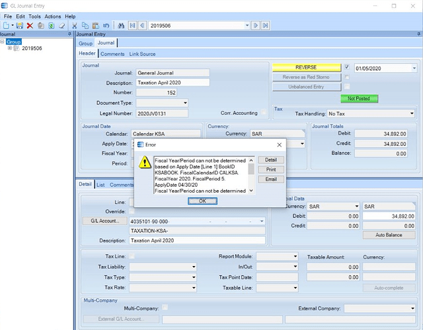Click the Auto Balance button

point(389,235)
